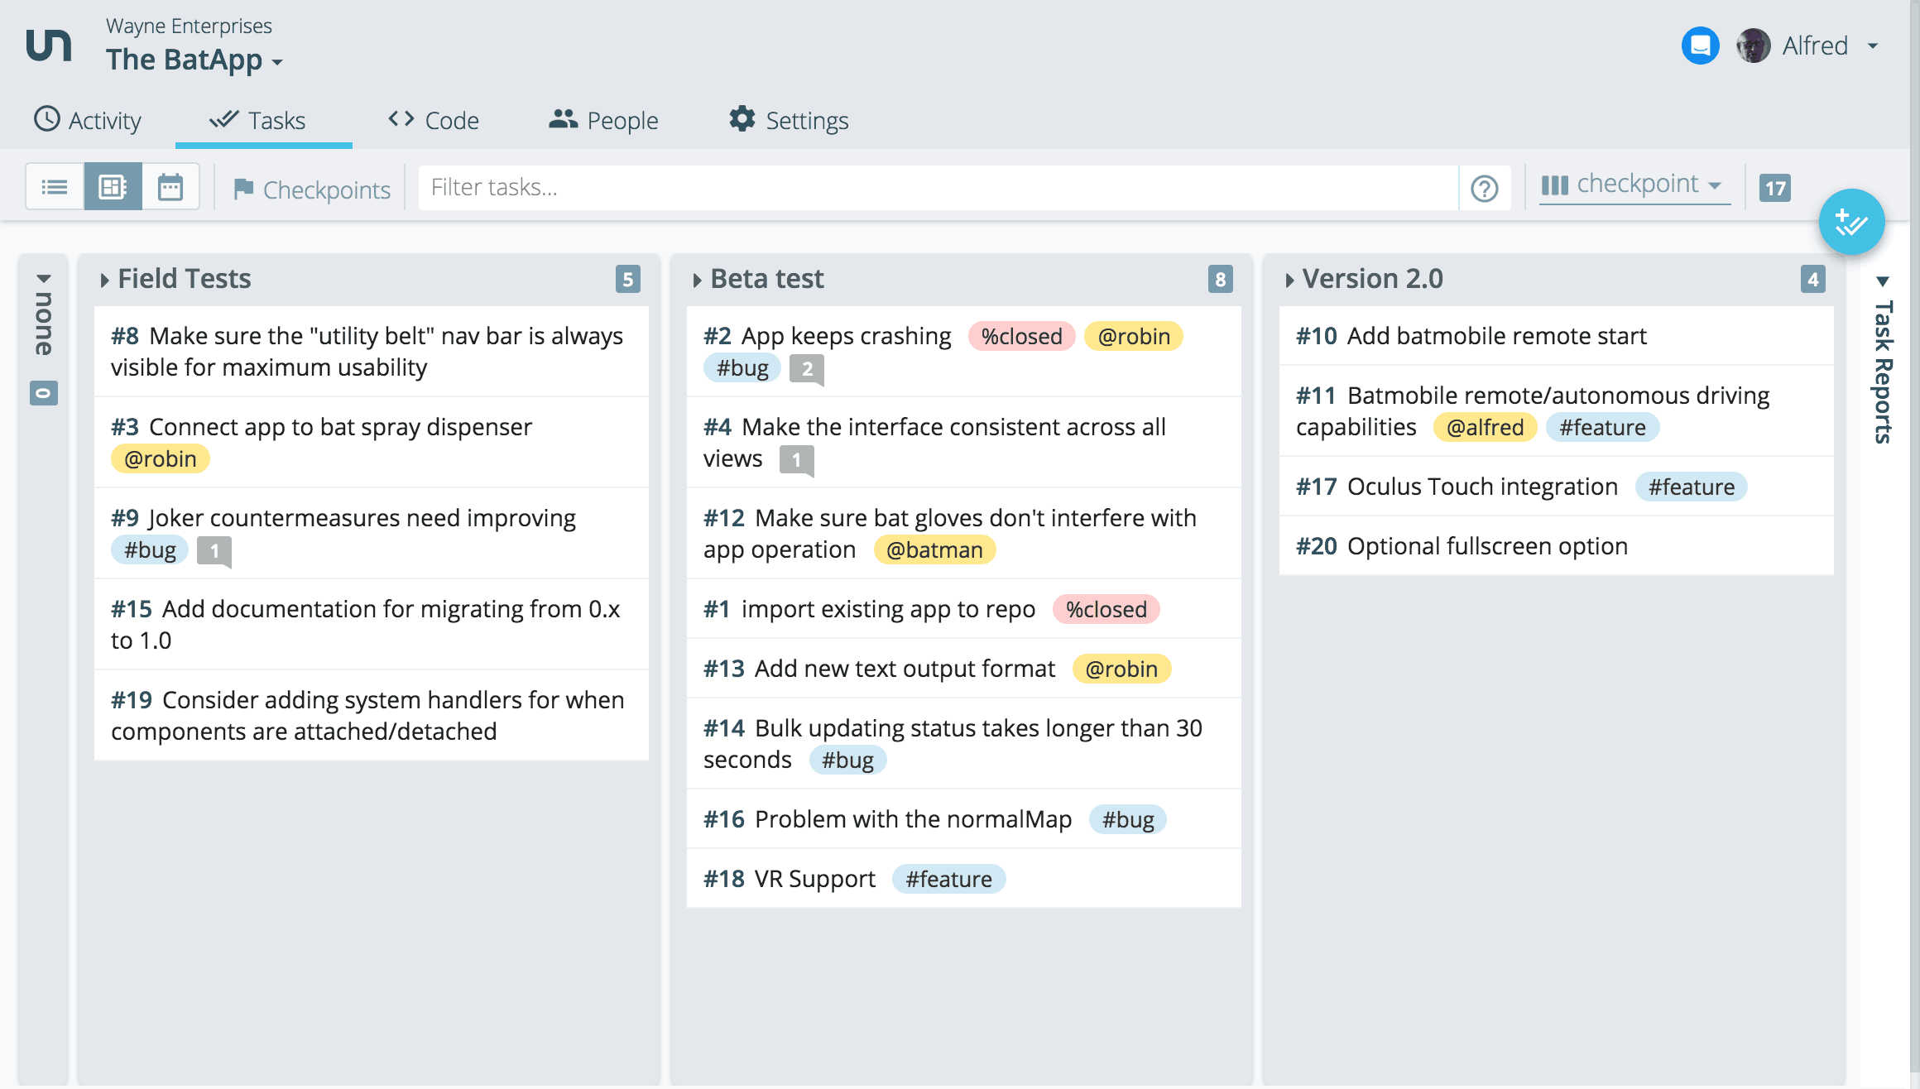Click the Unfuddle logo icon
Image resolution: width=1920 pixels, height=1089 pixels.
[49, 45]
